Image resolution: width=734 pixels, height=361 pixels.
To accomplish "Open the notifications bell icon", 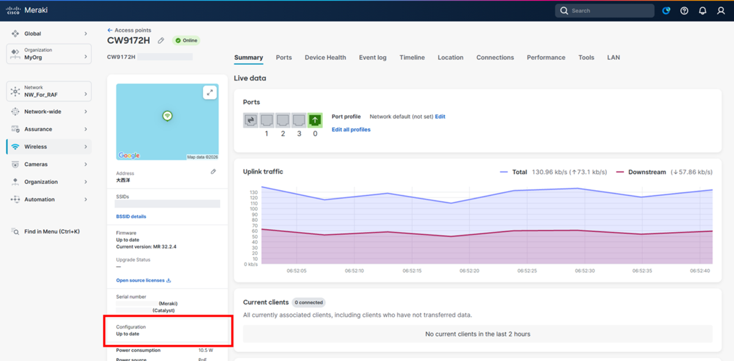I will pyautogui.click(x=703, y=10).
